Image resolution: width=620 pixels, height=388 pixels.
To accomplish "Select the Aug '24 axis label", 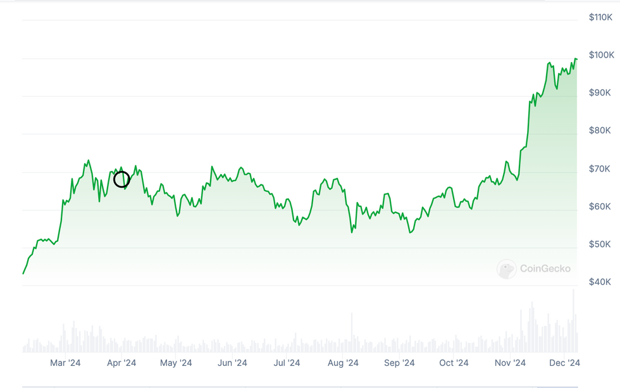I will [344, 363].
